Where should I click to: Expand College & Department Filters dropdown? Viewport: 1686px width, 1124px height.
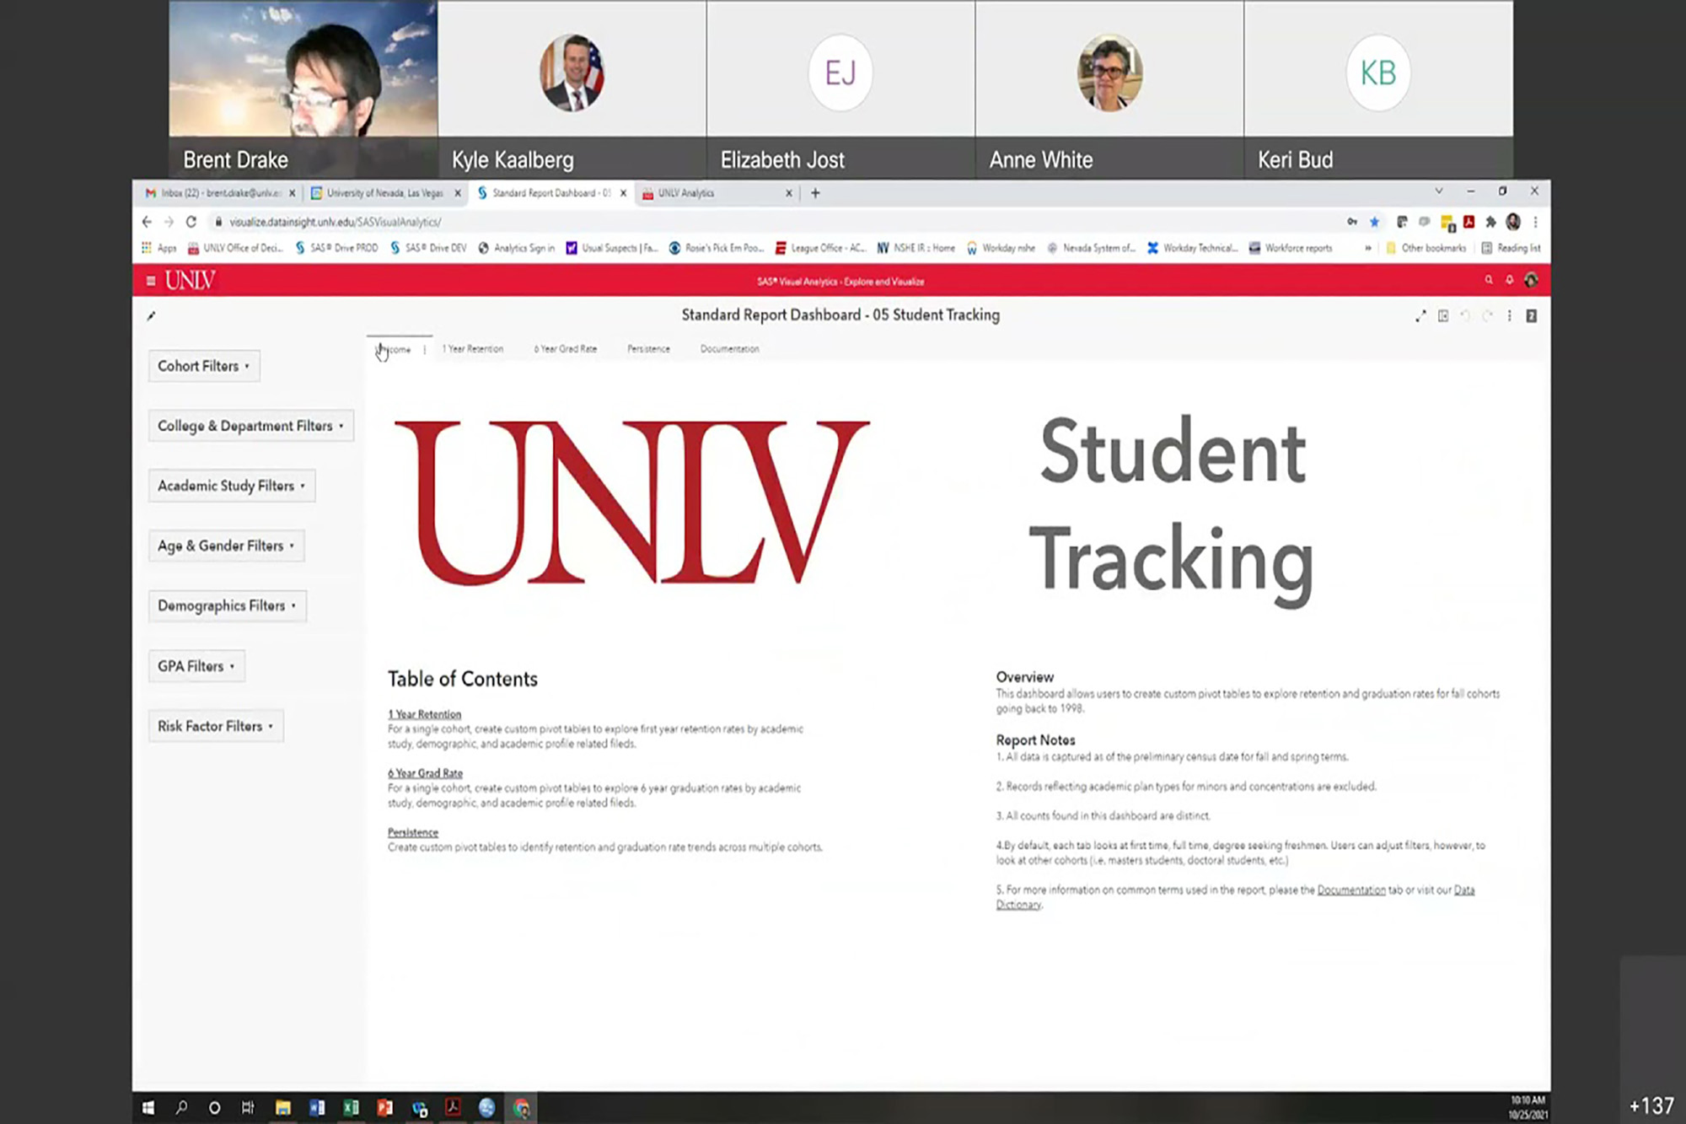251,426
